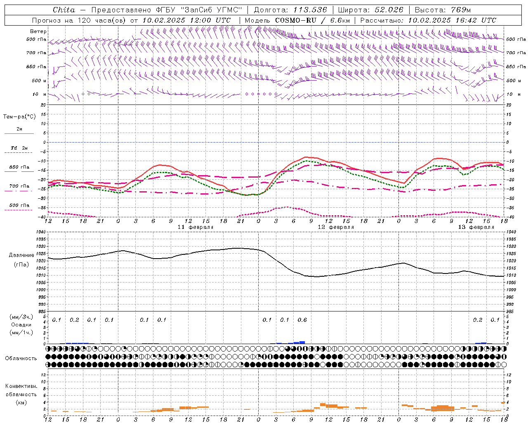Click the "Тем-ра(°C)" temperature label
The height and width of the screenshot is (423, 528).
(x=19, y=117)
